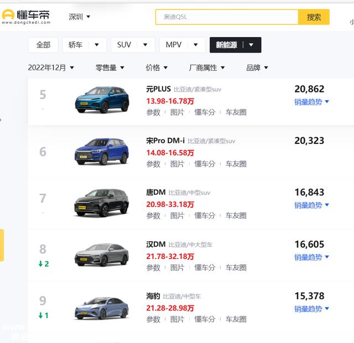Open 车友圈 for 汉DM
Image resolution: width=354 pixels, height=343 pixels.
(x=236, y=268)
